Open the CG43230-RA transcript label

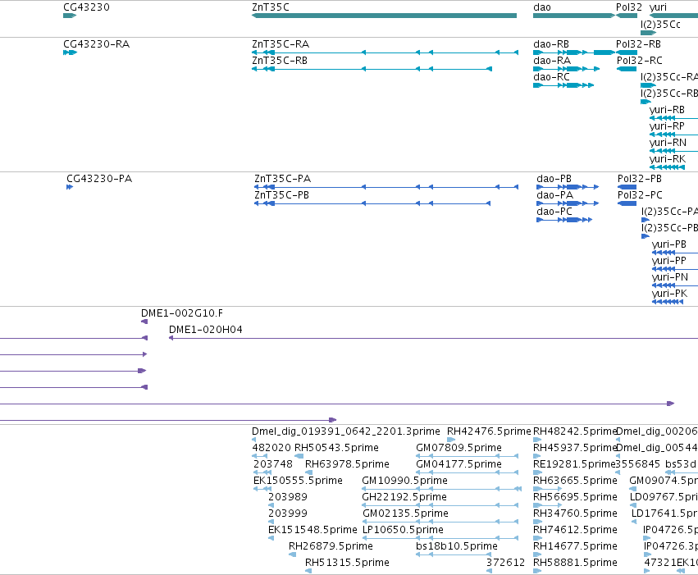96,44
